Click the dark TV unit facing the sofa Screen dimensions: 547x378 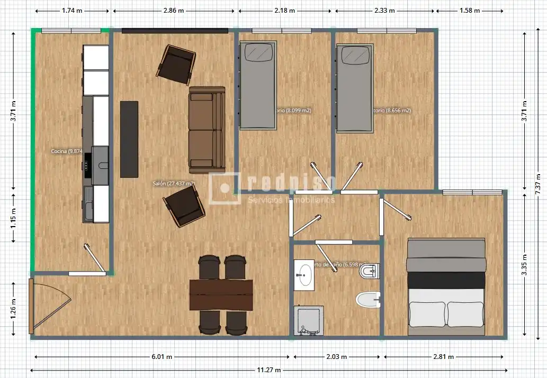click(129, 139)
